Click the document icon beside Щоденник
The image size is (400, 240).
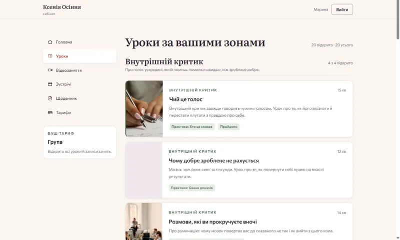[x=50, y=98]
